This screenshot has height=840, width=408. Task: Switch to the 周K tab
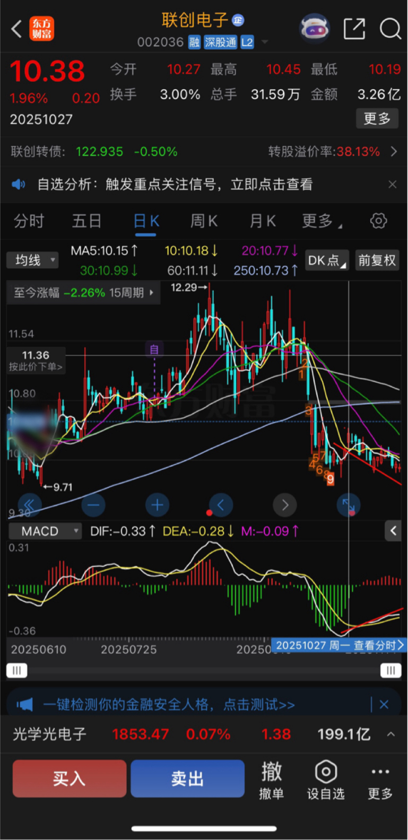point(204,221)
